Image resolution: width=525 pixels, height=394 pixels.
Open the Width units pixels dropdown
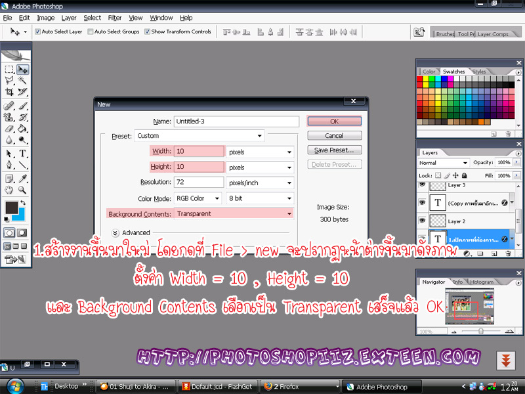point(260,152)
